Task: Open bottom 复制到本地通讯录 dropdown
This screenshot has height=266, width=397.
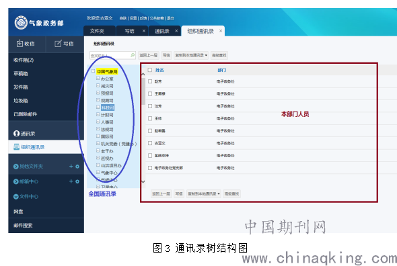Action: pyautogui.click(x=204, y=193)
